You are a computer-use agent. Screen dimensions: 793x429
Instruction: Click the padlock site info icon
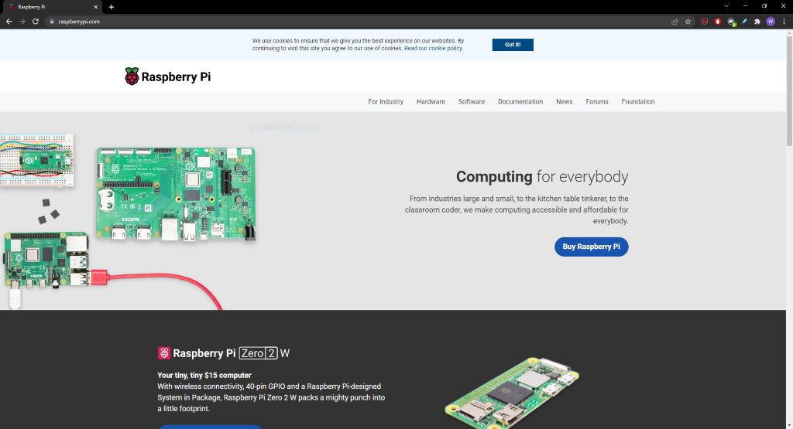[52, 22]
